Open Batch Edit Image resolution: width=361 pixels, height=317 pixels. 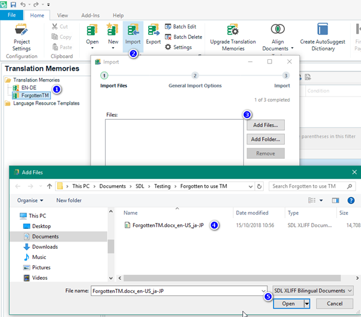180,27
